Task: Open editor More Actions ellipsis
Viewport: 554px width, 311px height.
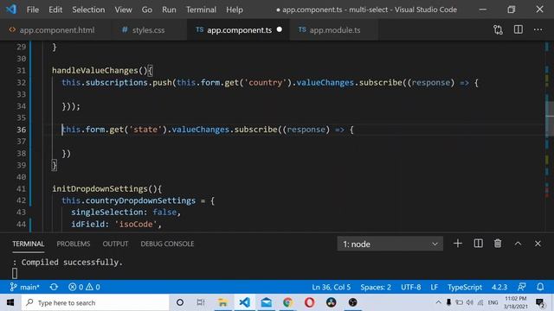Action: click(538, 29)
